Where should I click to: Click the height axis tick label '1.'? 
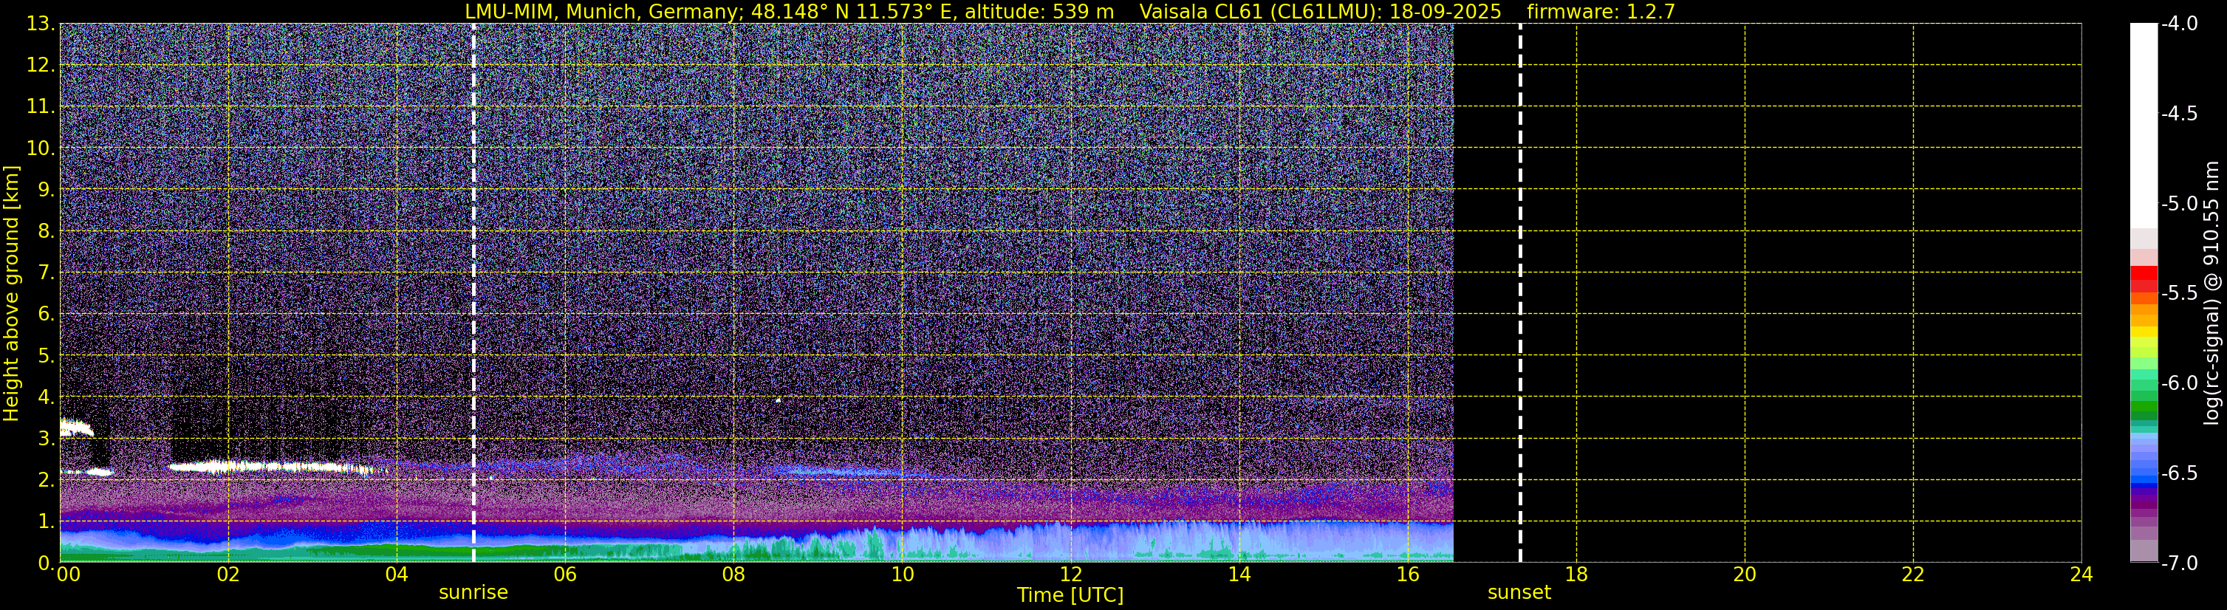tap(47, 522)
